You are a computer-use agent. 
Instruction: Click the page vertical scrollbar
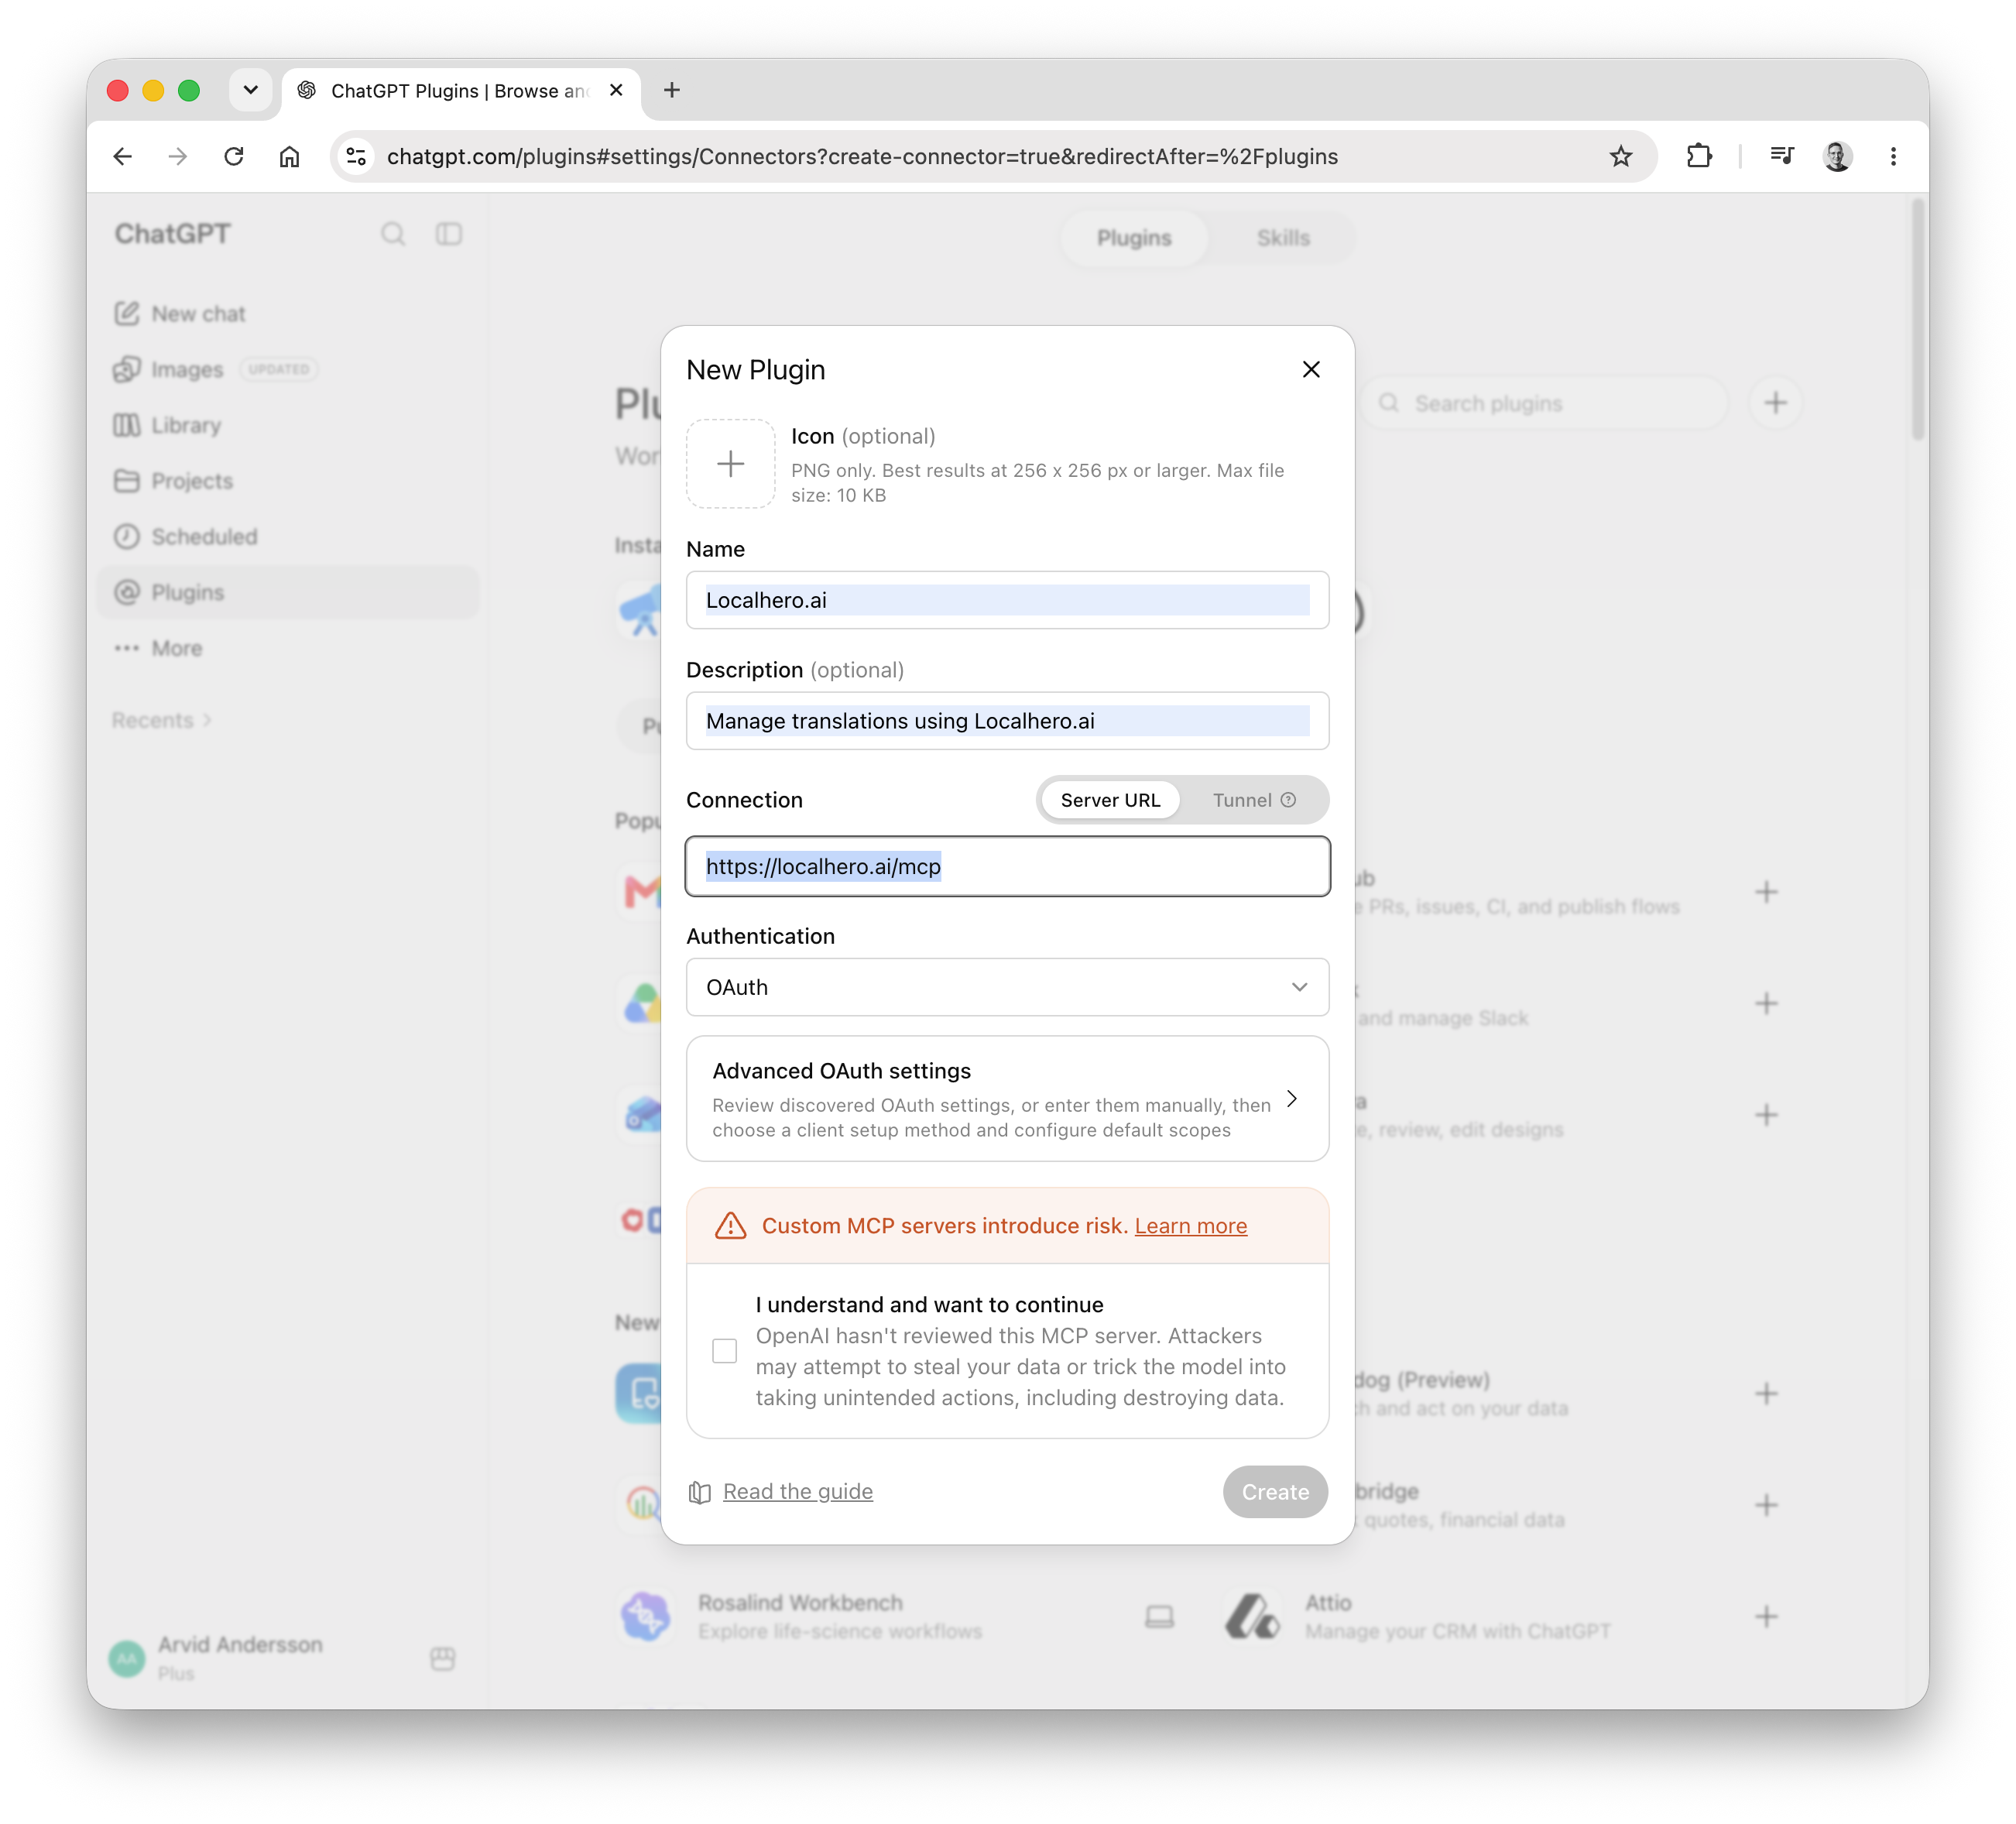(1917, 320)
